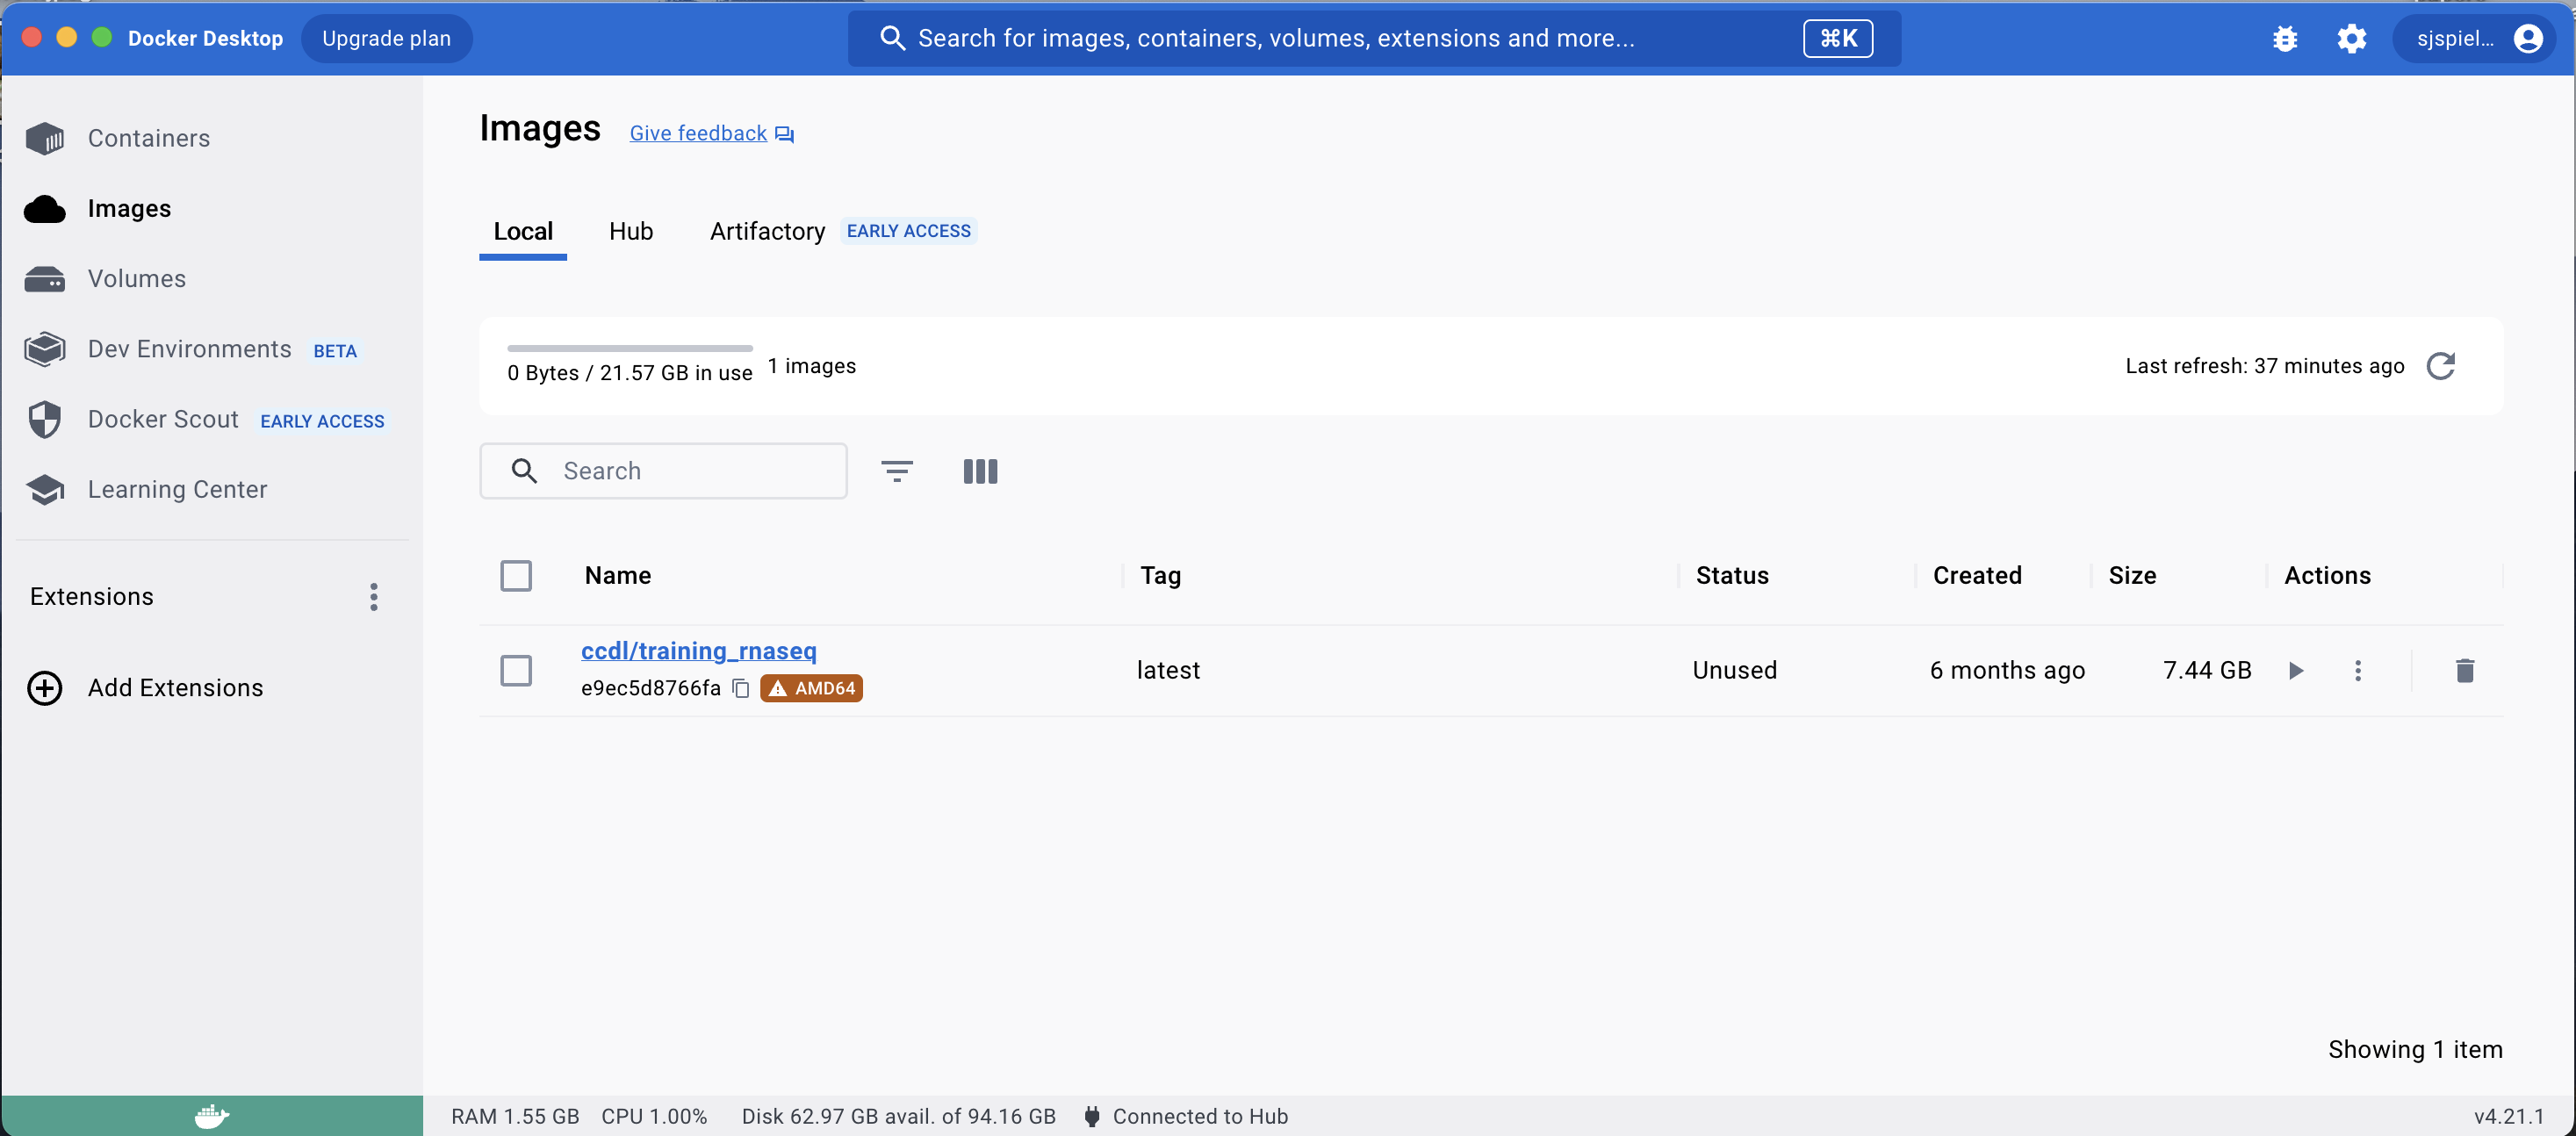The image size is (2576, 1136).
Task: Select the master checkbox in table header
Action: click(x=517, y=574)
